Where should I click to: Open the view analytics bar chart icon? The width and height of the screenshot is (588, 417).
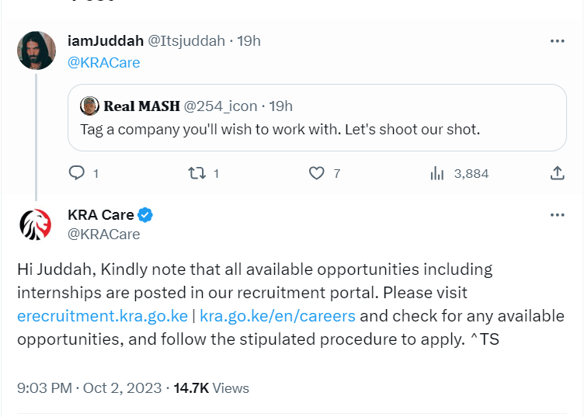(437, 173)
